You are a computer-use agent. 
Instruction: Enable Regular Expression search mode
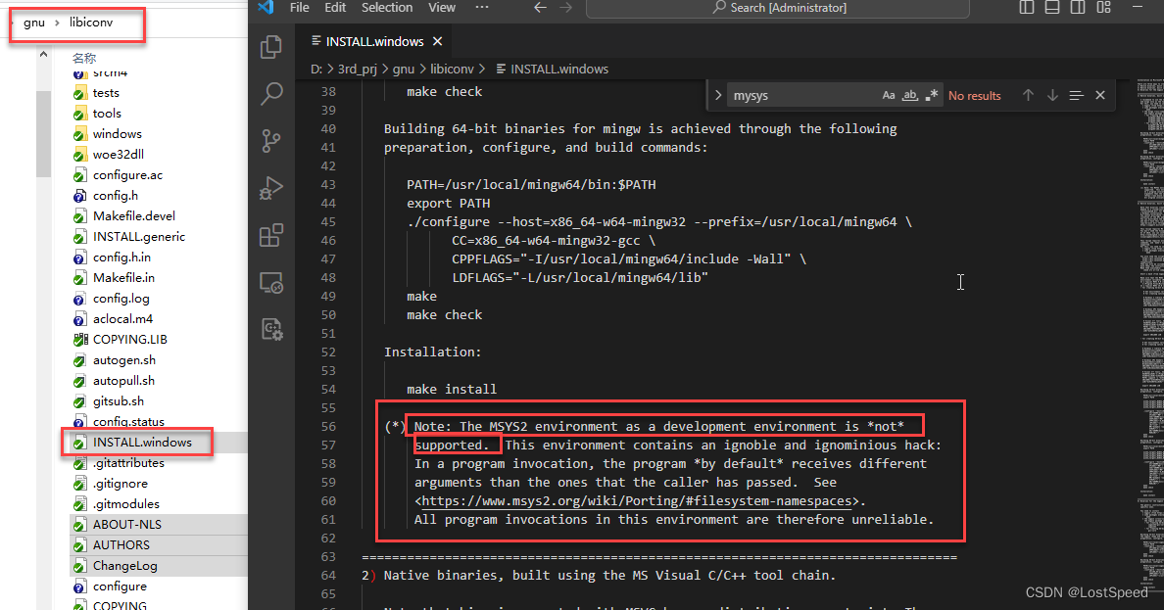pyautogui.click(x=931, y=95)
